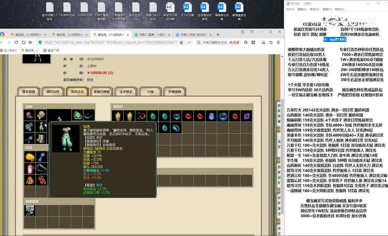Click the scissors screenshot tool icon
The image size is (388, 236).
point(264,43)
